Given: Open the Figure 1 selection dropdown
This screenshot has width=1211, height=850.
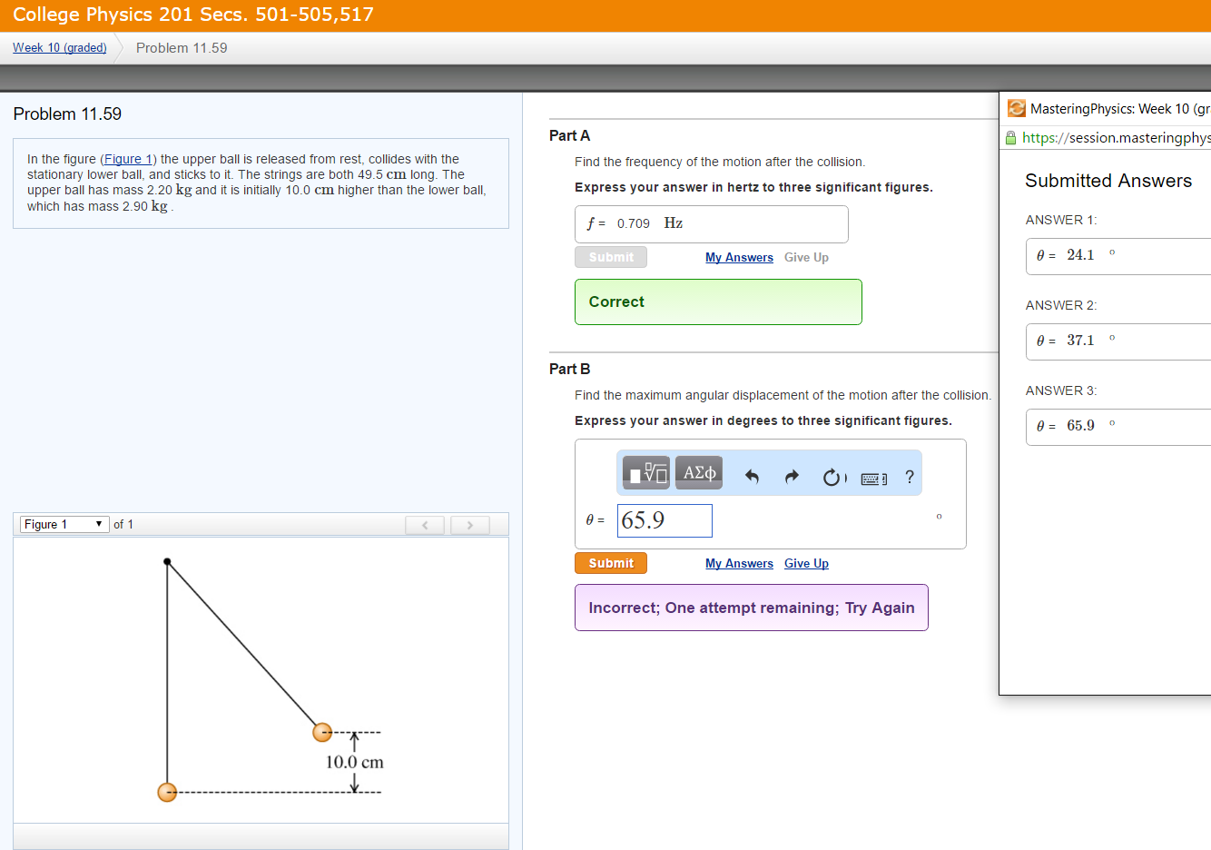Looking at the screenshot, I should 64,524.
